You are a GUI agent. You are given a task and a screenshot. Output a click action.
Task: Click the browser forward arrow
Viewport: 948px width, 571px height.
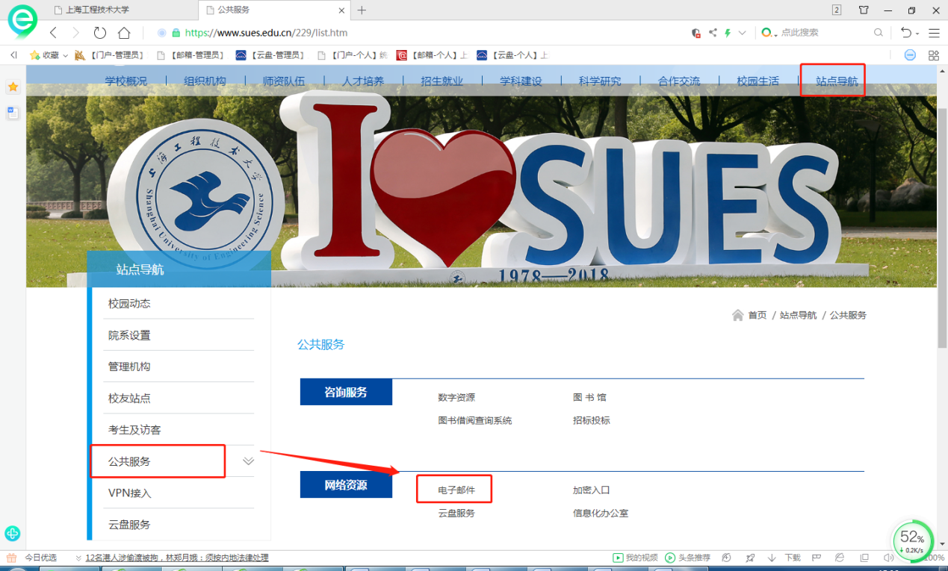[x=75, y=33]
